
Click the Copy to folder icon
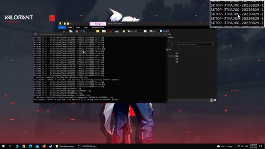[104, 31]
